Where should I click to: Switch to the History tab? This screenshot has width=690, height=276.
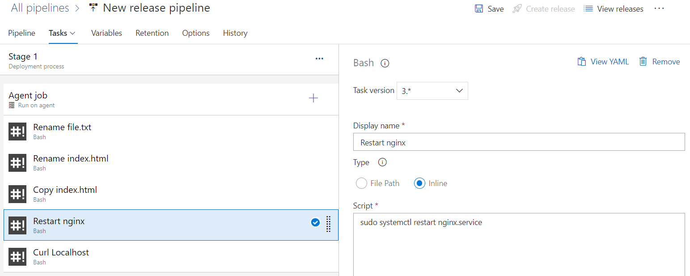pos(235,33)
